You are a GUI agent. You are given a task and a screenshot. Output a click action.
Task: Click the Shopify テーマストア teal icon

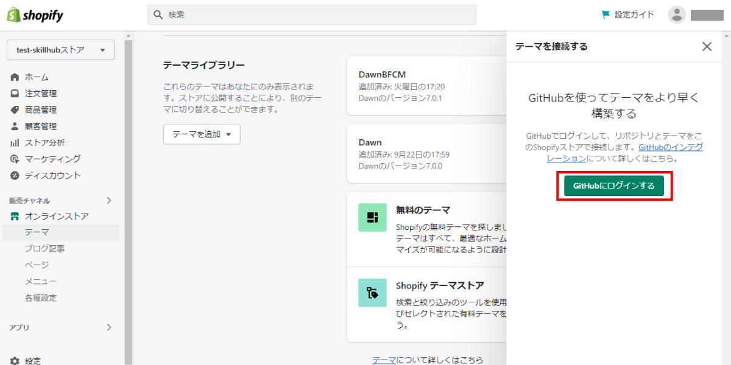click(372, 293)
